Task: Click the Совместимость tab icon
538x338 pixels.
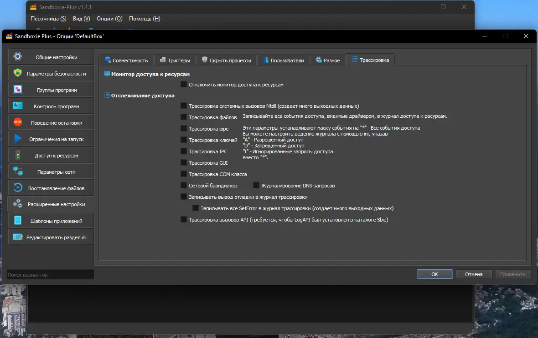Action: 108,60
